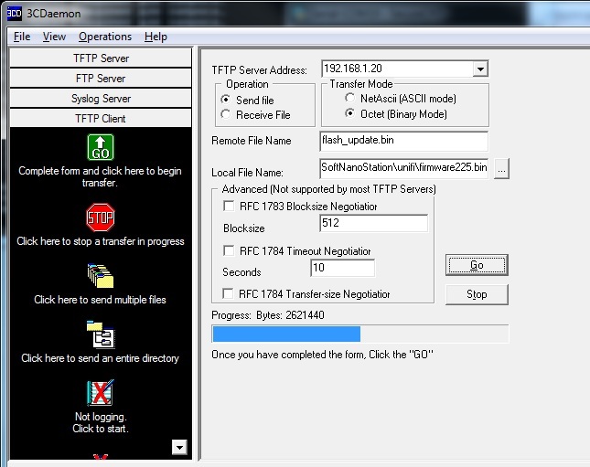Enable RFC 1784 Timeout Negotiation checkbox
590x467 pixels.
229,250
